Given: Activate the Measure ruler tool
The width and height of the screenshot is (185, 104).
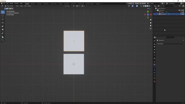Looking at the screenshot, I should [x=3, y=37].
